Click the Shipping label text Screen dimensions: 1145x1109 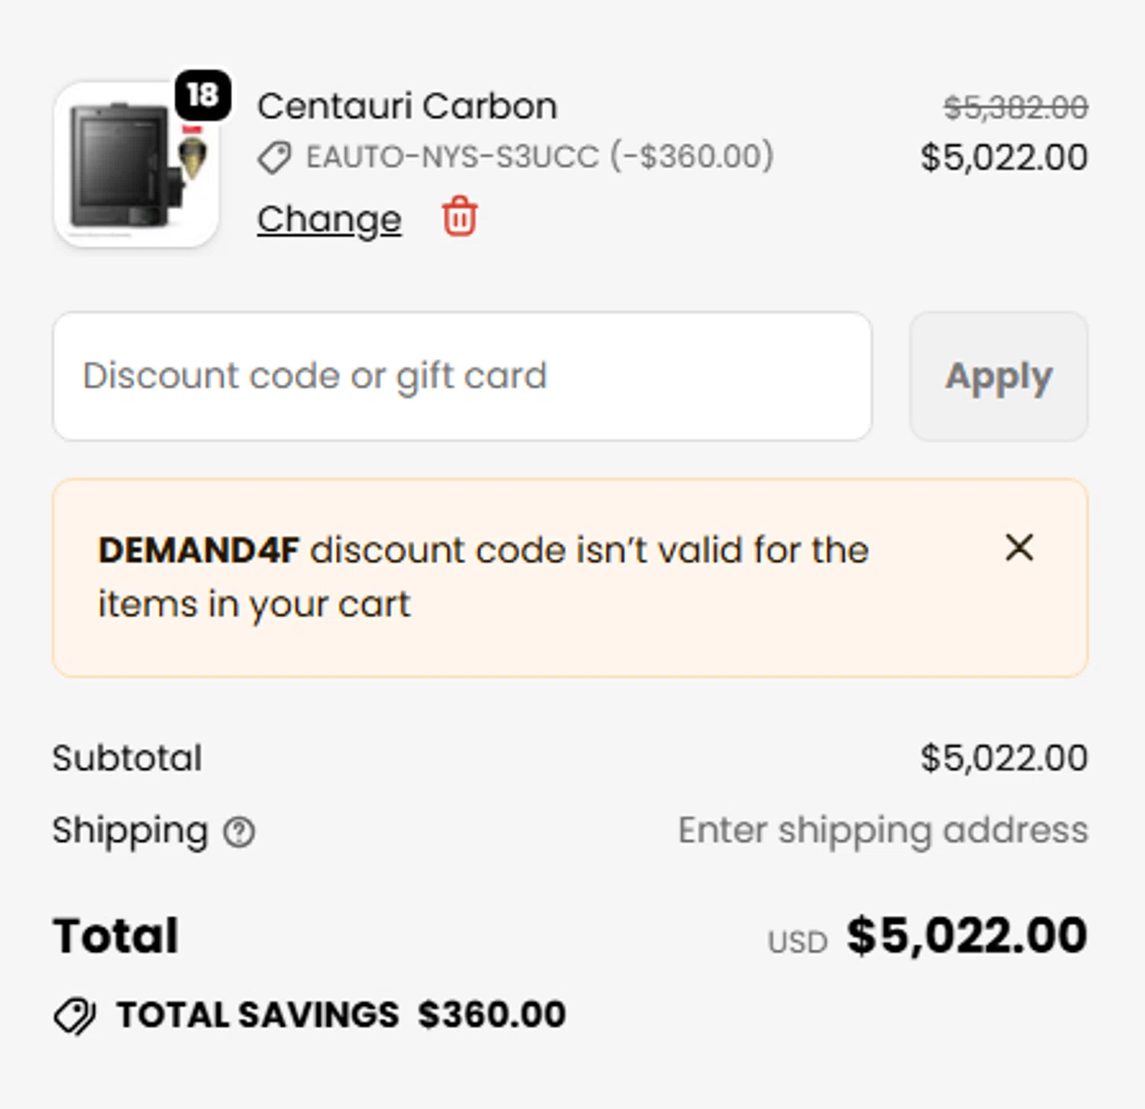tap(130, 830)
